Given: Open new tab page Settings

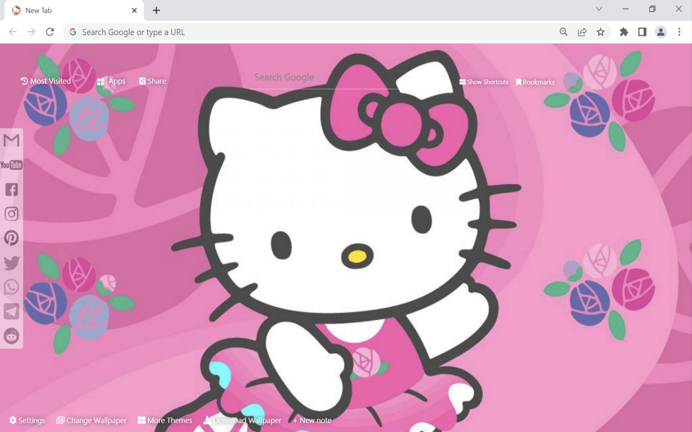Looking at the screenshot, I should [27, 420].
